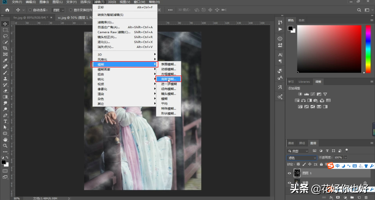Hide the 图层 1 layer with its eye
This screenshot has height=200, width=375.
289,173
